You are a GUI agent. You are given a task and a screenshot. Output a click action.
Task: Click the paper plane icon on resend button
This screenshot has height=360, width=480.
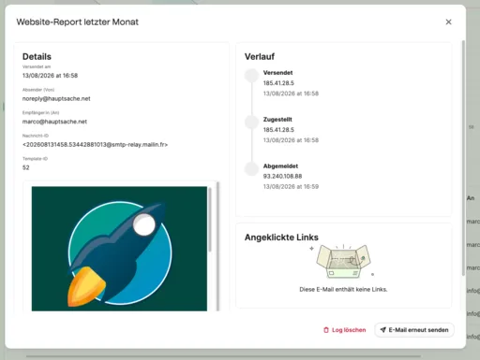382,329
